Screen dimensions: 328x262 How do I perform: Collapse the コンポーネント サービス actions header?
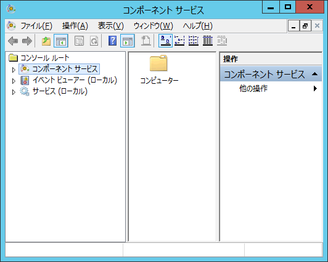(314, 74)
